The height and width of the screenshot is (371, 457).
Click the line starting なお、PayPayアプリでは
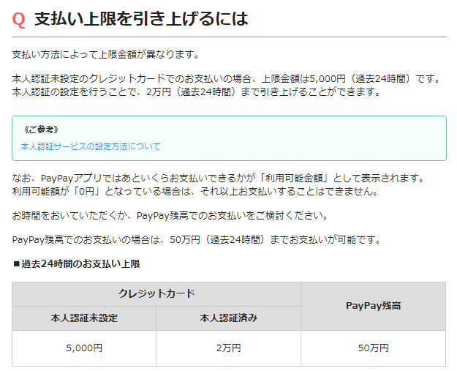click(x=219, y=178)
